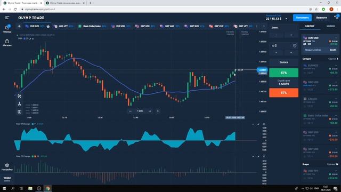
Task: Open the Магазин shop bag icon
Action: 7,43
